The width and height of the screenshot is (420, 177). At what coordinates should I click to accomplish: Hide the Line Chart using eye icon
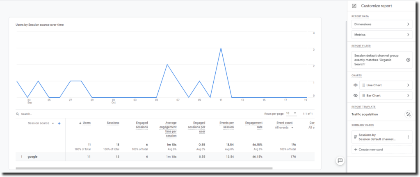pyautogui.click(x=355, y=85)
